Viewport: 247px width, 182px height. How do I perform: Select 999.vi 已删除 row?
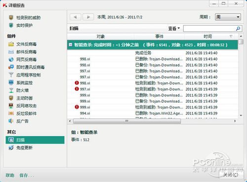pos(153,95)
